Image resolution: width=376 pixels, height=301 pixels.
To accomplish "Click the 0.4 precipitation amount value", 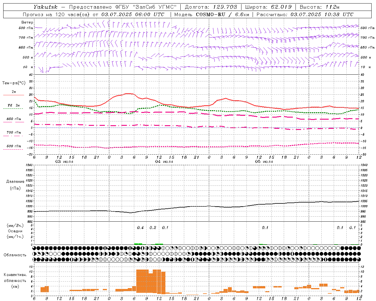I will [140, 228].
